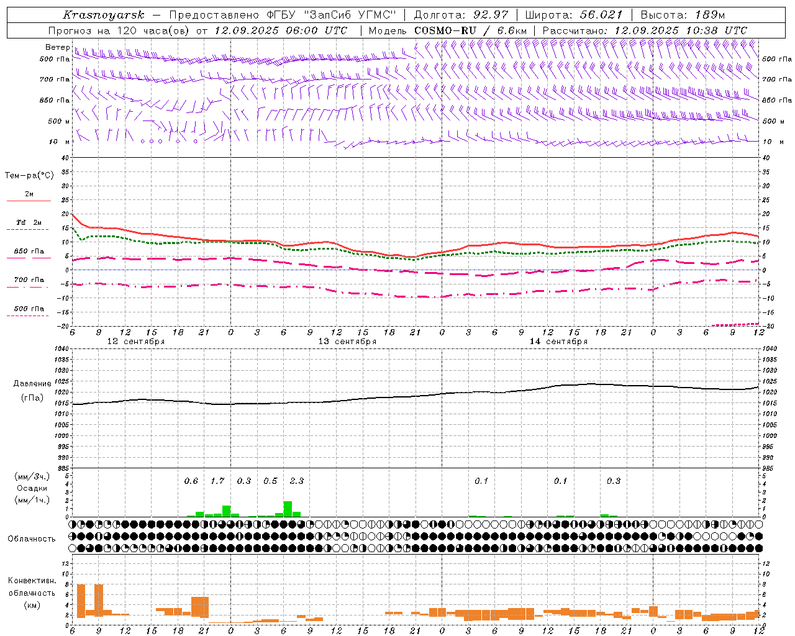Click the 'Предоставлено ФГБУ ЗапСиб УГМС' provider text

[x=283, y=15]
